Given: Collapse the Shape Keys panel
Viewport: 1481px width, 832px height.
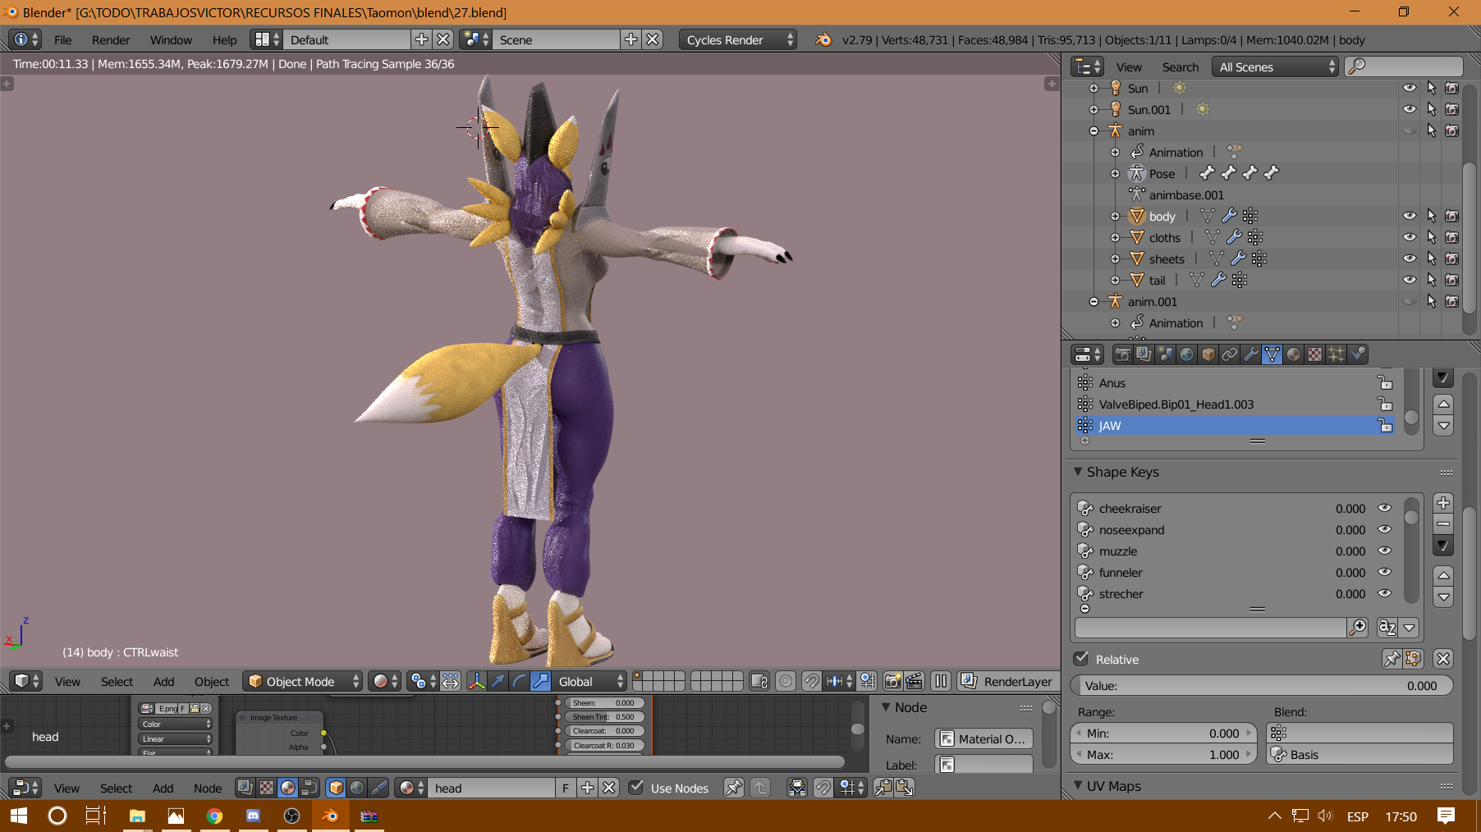Looking at the screenshot, I should click(x=1078, y=472).
